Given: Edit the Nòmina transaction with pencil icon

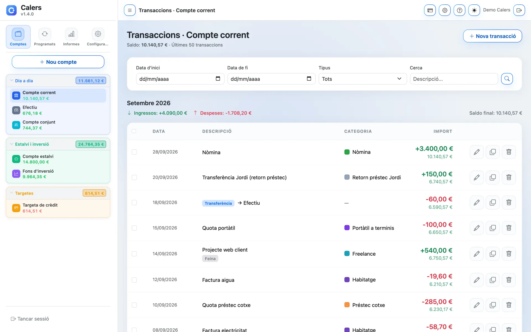Looking at the screenshot, I should [x=477, y=152].
